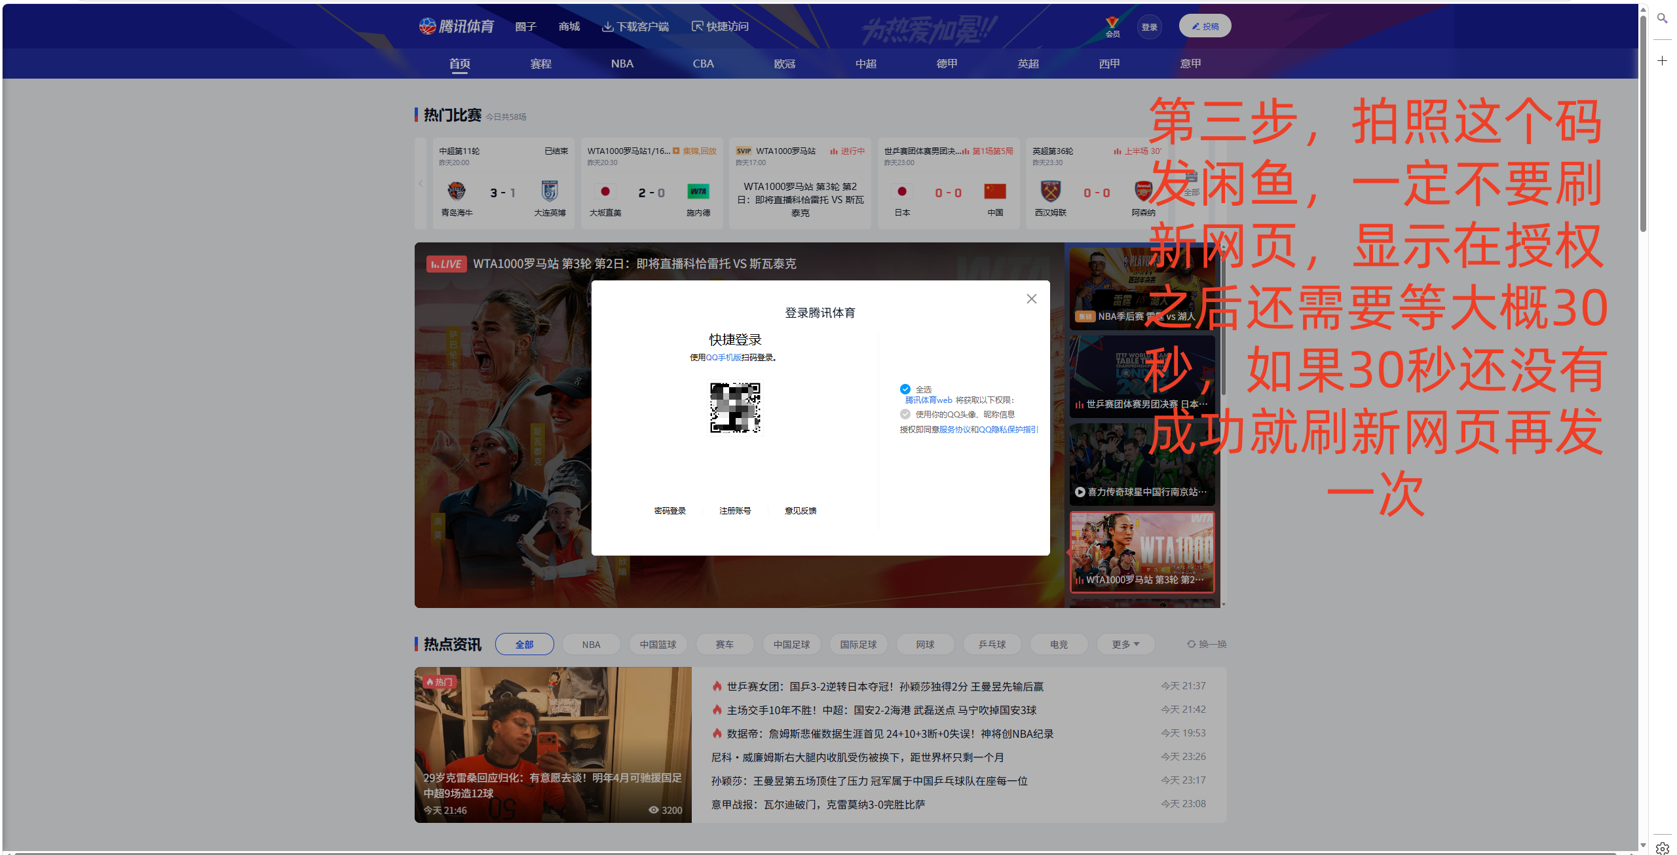
Task: Click the red LIVE badge
Action: point(446,264)
